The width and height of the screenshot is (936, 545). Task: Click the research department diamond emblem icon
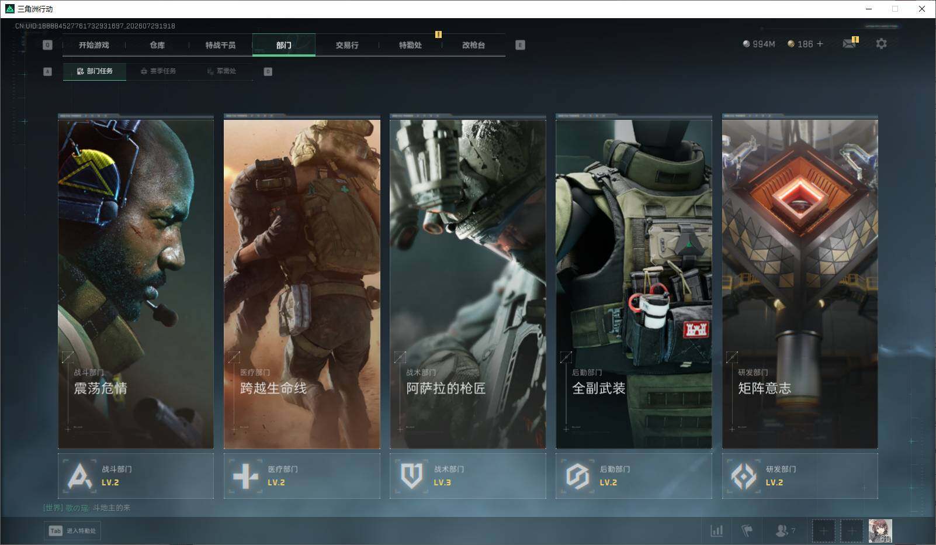click(x=744, y=476)
